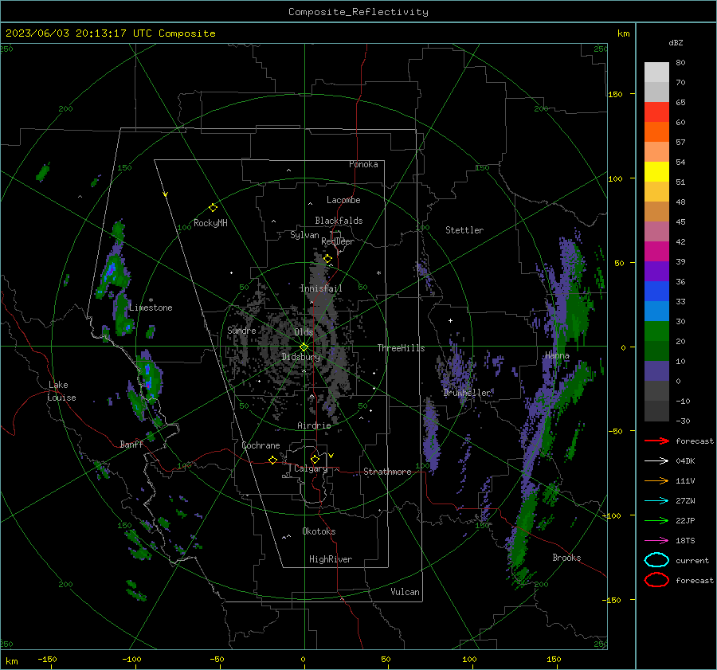Click the RockyMH label
Viewport: 717px width, 670px height.
[x=210, y=223]
